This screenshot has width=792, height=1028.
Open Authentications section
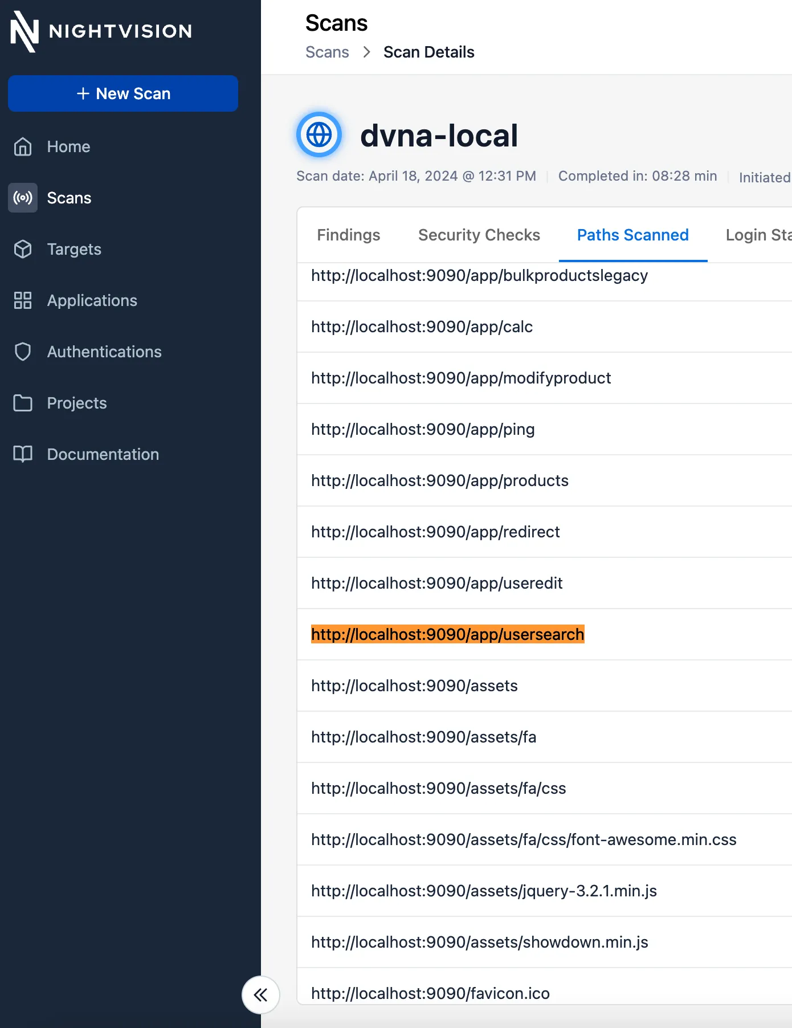(104, 352)
